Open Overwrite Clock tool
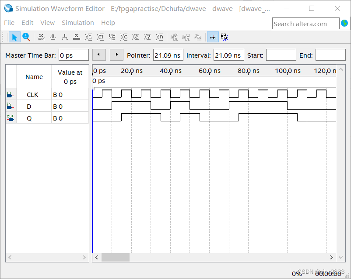 pyautogui.click(x=135, y=37)
